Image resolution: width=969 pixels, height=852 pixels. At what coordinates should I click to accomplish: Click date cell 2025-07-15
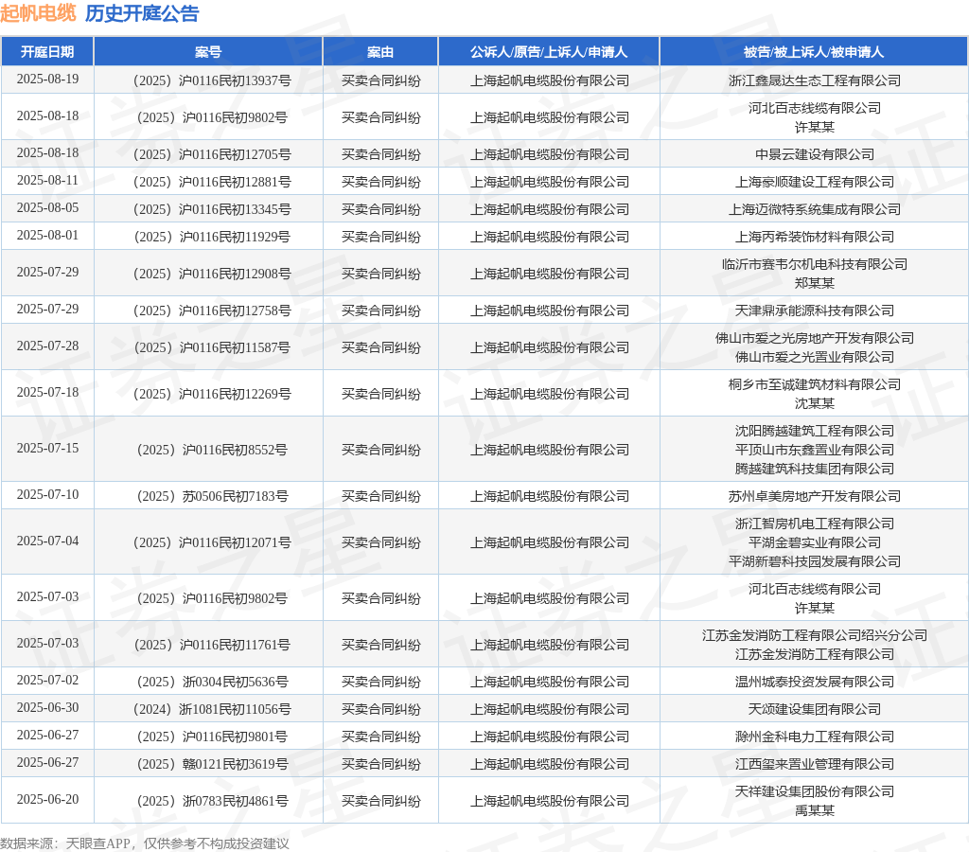click(x=47, y=449)
